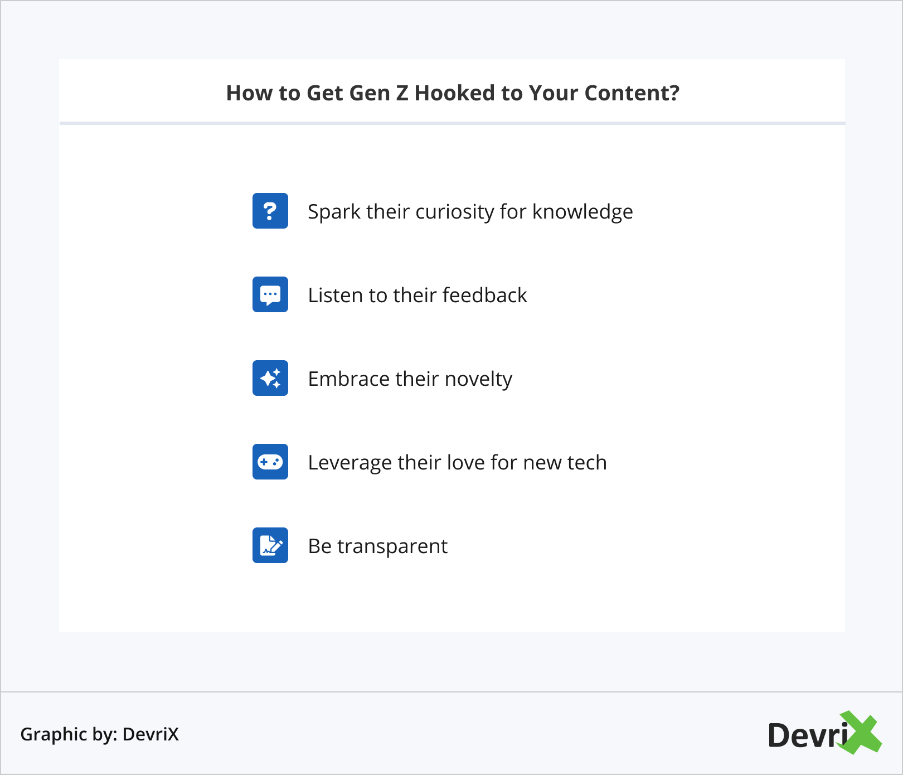Click the game controller icon

(270, 462)
